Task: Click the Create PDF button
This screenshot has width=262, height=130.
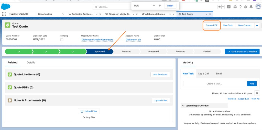Action: (212, 25)
